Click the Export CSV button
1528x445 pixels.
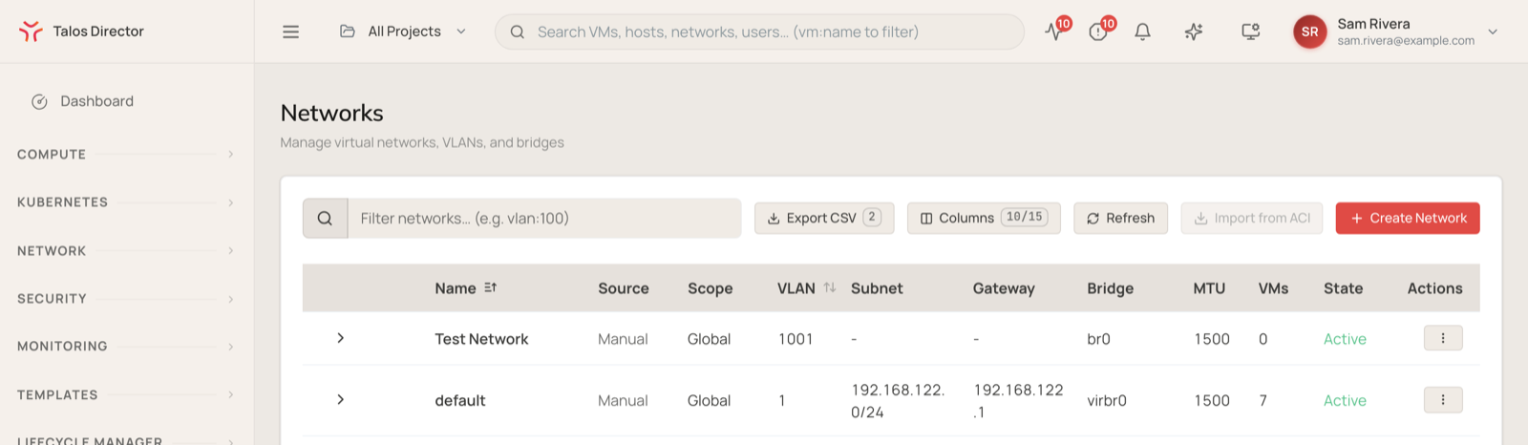tap(824, 218)
